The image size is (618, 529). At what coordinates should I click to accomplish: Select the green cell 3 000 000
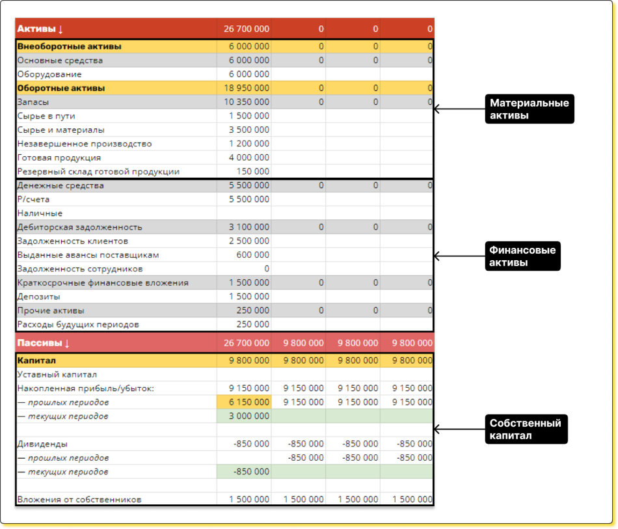[244, 416]
